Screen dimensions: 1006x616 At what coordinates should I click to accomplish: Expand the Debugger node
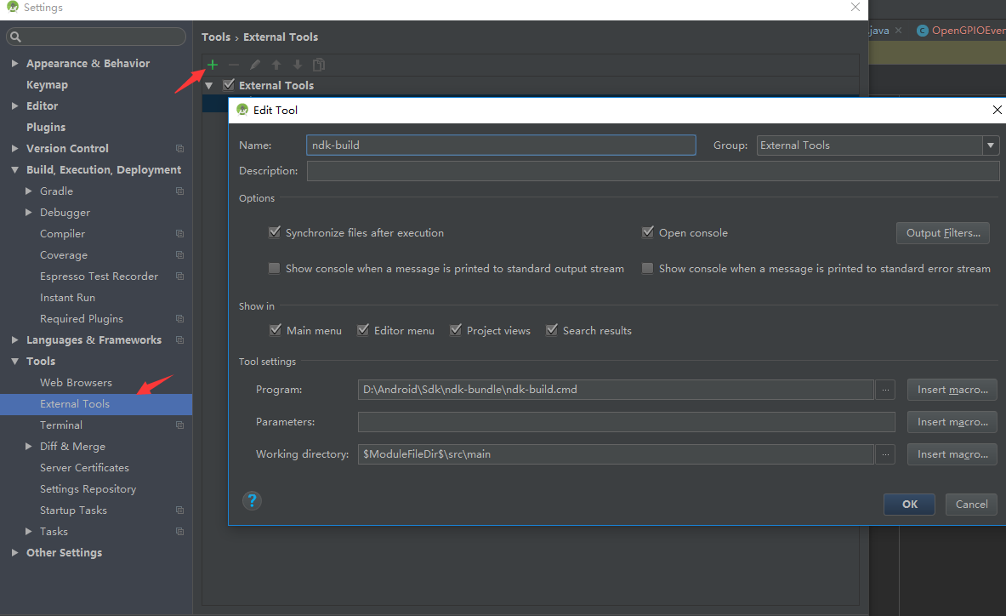28,213
